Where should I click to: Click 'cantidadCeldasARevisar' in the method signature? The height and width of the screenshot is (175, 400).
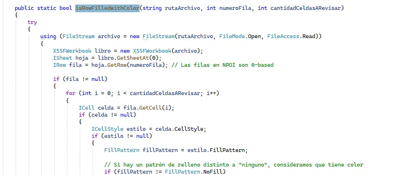point(305,8)
